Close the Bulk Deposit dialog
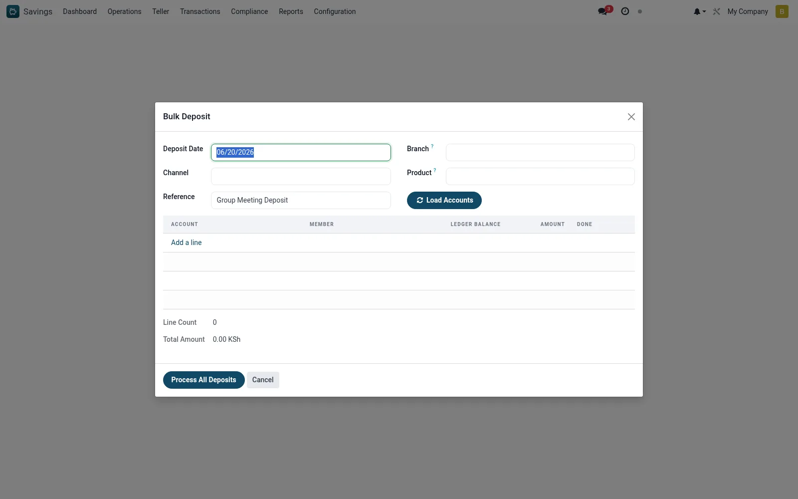 pos(631,117)
